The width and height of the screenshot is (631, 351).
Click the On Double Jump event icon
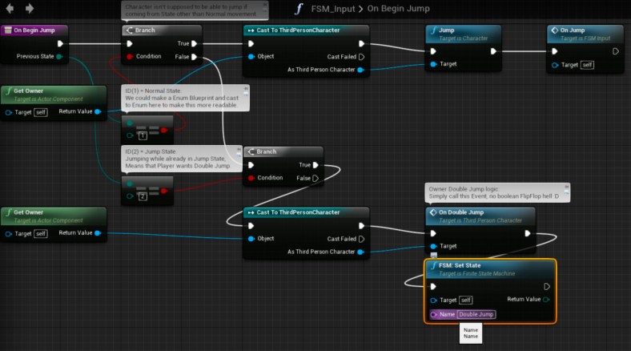pyautogui.click(x=433, y=212)
